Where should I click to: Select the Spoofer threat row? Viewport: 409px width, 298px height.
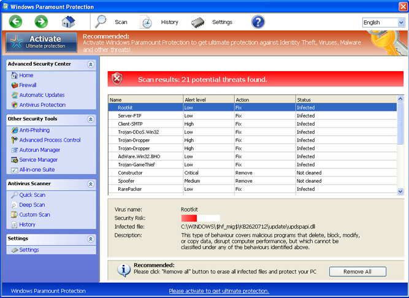(x=253, y=181)
